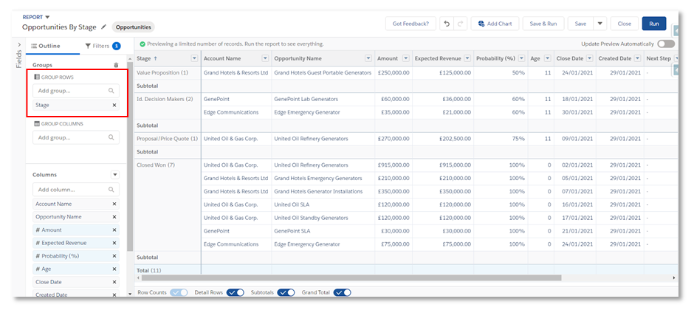Screen dimensions: 694x310
Task: Toggle Row Counts switch
Action: [179, 292]
